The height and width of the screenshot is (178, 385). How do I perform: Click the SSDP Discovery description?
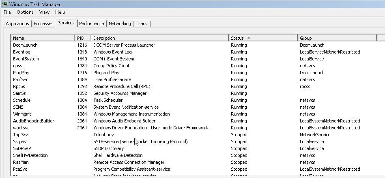pyautogui.click(x=109, y=148)
